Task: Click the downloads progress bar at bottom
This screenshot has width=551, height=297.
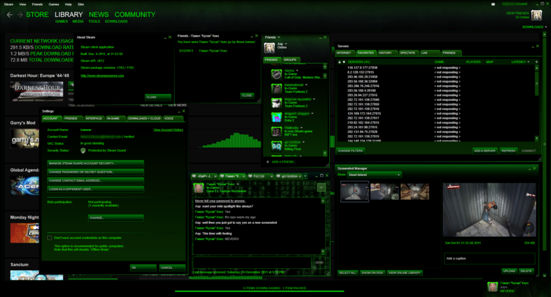Action: tap(259, 291)
